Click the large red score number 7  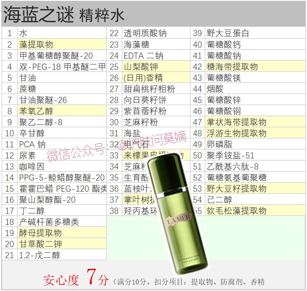[x=92, y=277]
